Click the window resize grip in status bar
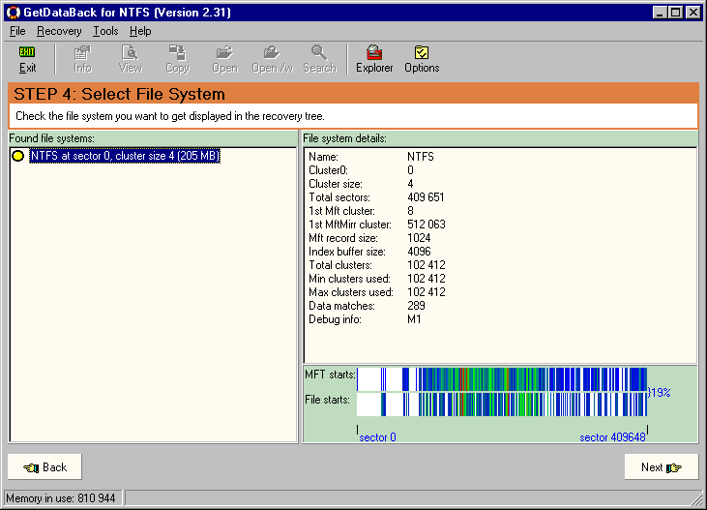 coord(697,499)
